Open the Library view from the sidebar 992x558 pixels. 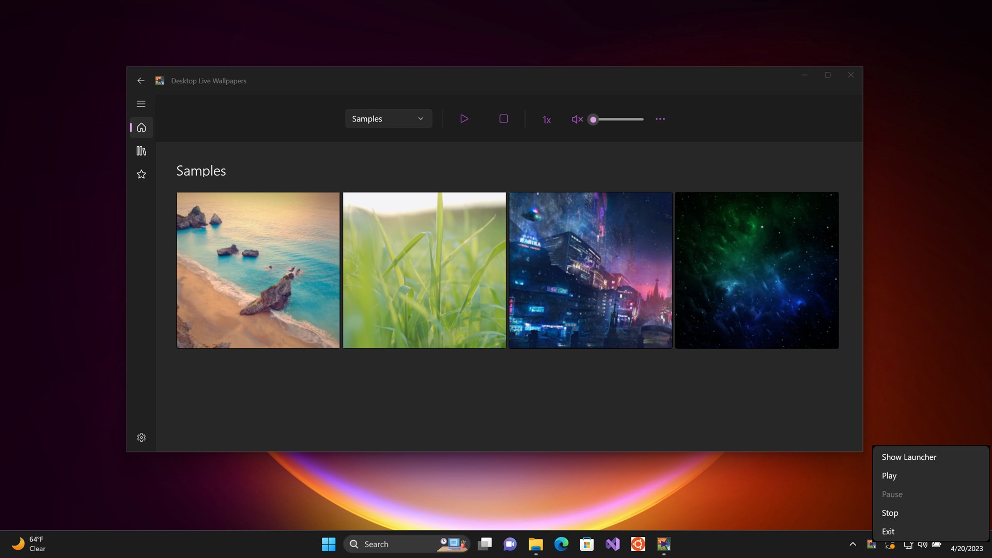click(x=141, y=151)
